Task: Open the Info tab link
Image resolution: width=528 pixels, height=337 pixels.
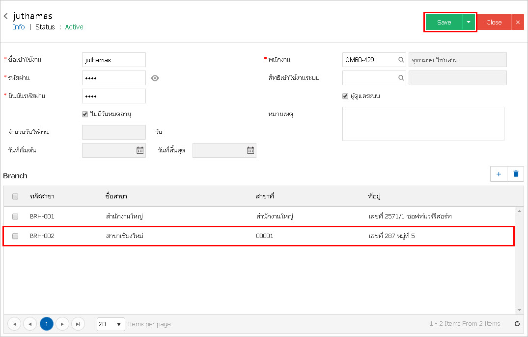Action: [19, 27]
